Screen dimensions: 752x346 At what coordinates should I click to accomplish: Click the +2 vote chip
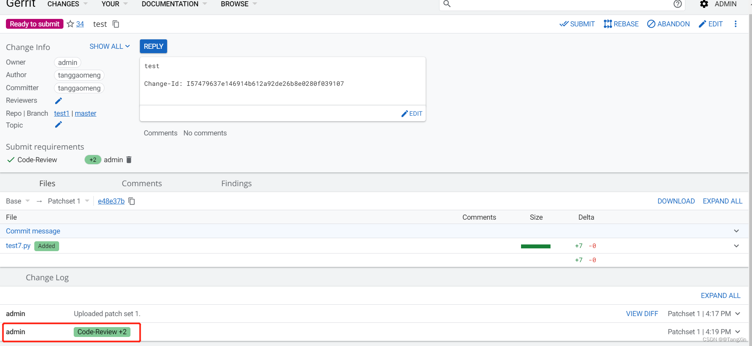[93, 160]
